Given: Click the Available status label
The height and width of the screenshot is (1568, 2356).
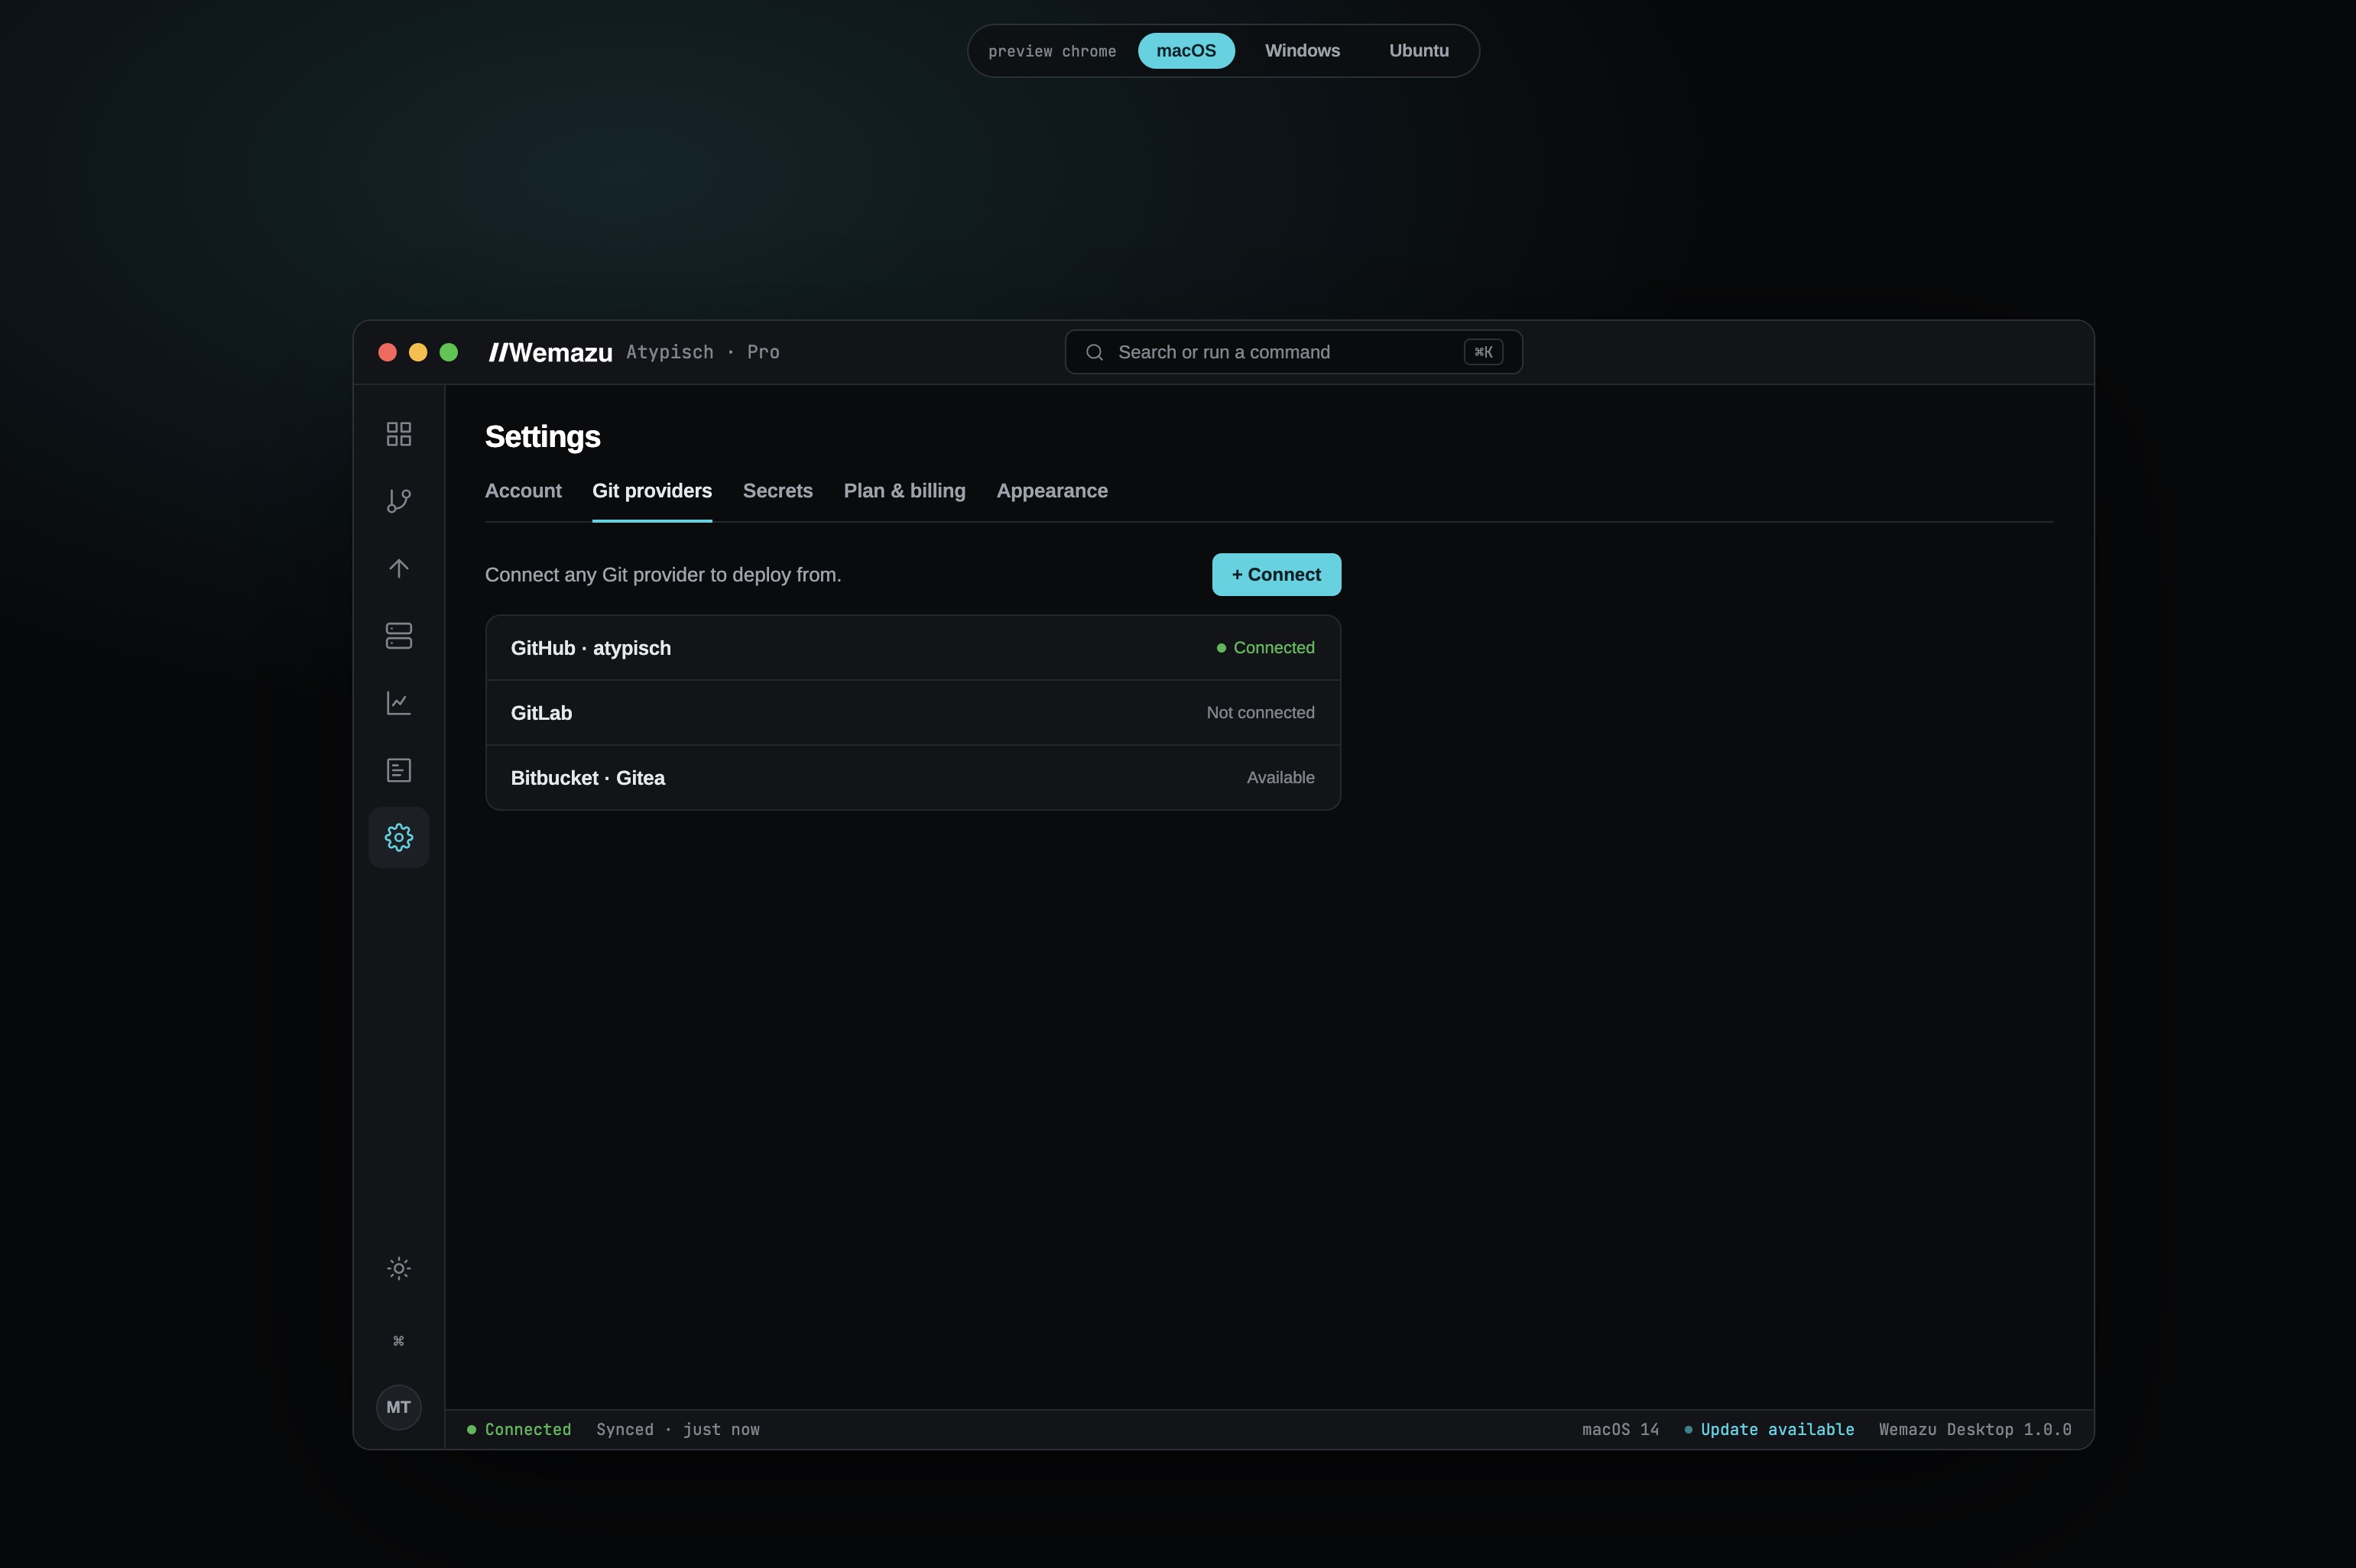Looking at the screenshot, I should 1280,778.
